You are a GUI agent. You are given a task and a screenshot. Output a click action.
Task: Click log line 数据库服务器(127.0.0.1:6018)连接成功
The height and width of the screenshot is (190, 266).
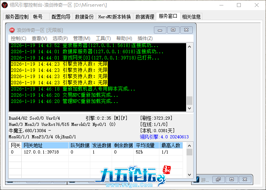click(87, 52)
